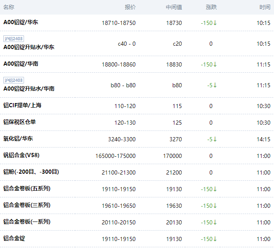Open the 铝合金卷板(五系列) link
The height and width of the screenshot is (251, 274).
(x=27, y=188)
